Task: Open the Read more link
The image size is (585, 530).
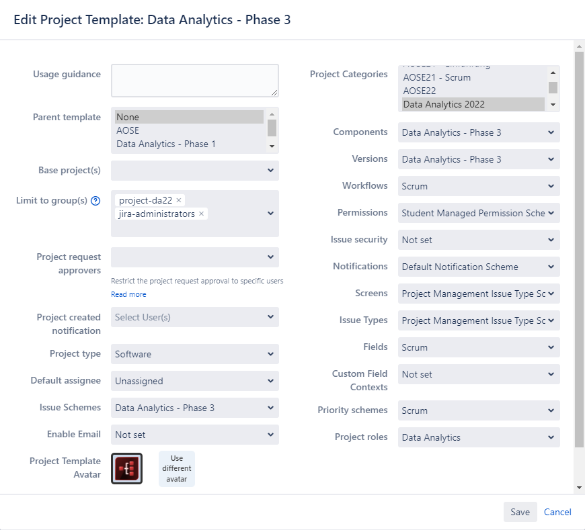Action: coord(128,294)
